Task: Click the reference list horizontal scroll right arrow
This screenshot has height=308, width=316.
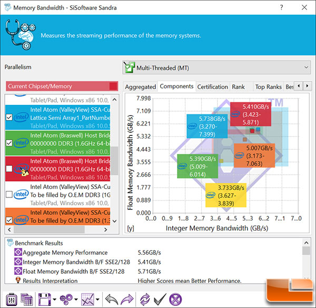Action: 105,230
